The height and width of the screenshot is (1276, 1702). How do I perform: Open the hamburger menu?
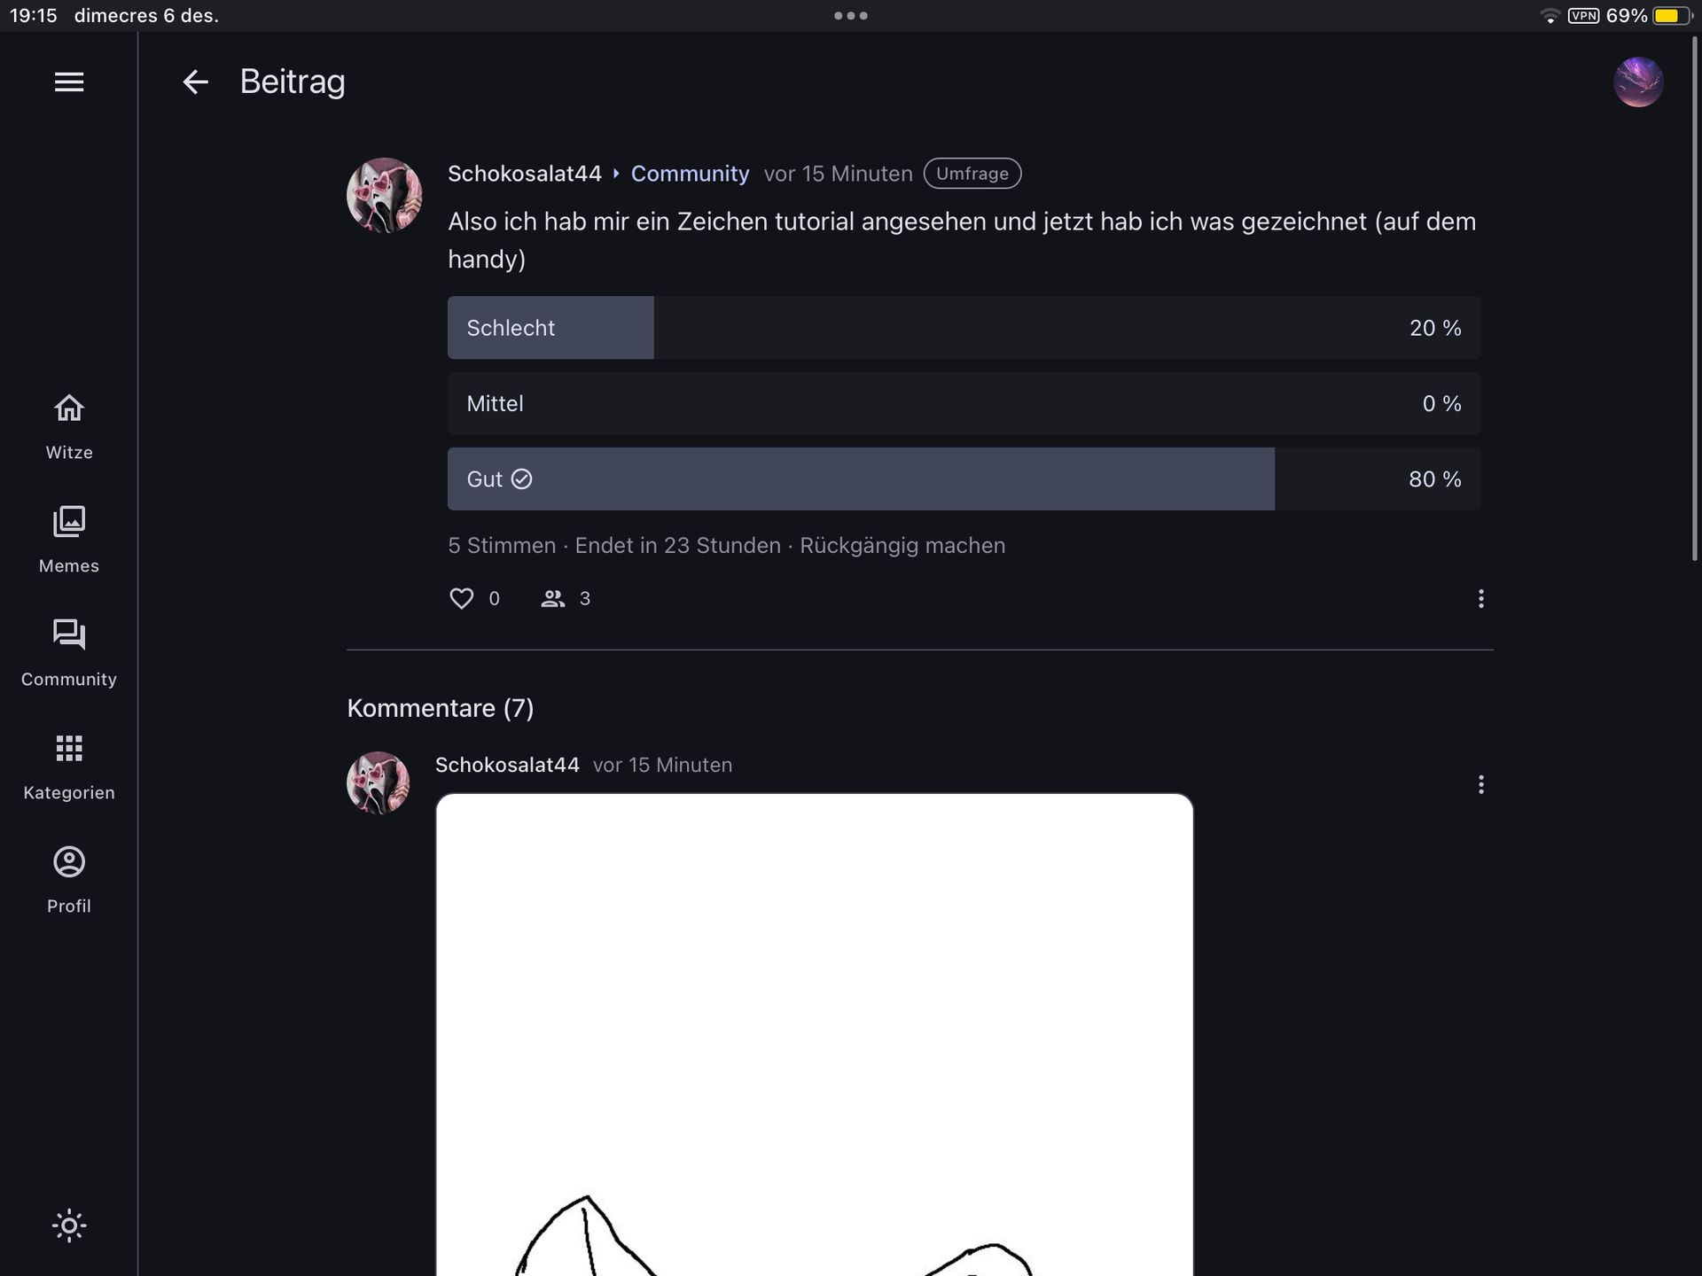click(x=69, y=82)
